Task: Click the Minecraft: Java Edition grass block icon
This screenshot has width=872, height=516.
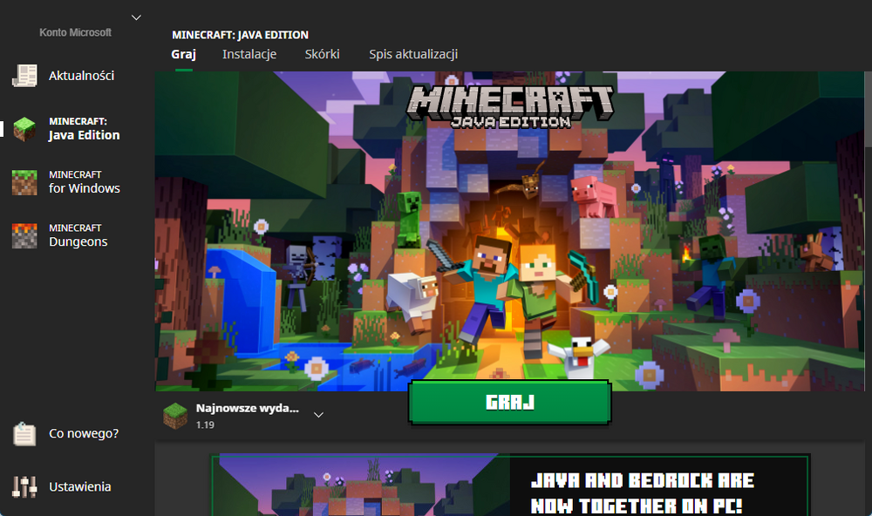Action: click(x=24, y=128)
